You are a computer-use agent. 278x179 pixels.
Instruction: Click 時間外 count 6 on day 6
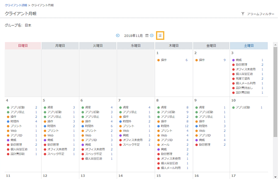point(111,126)
